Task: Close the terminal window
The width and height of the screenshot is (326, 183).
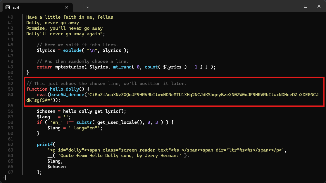Action: (319, 6)
